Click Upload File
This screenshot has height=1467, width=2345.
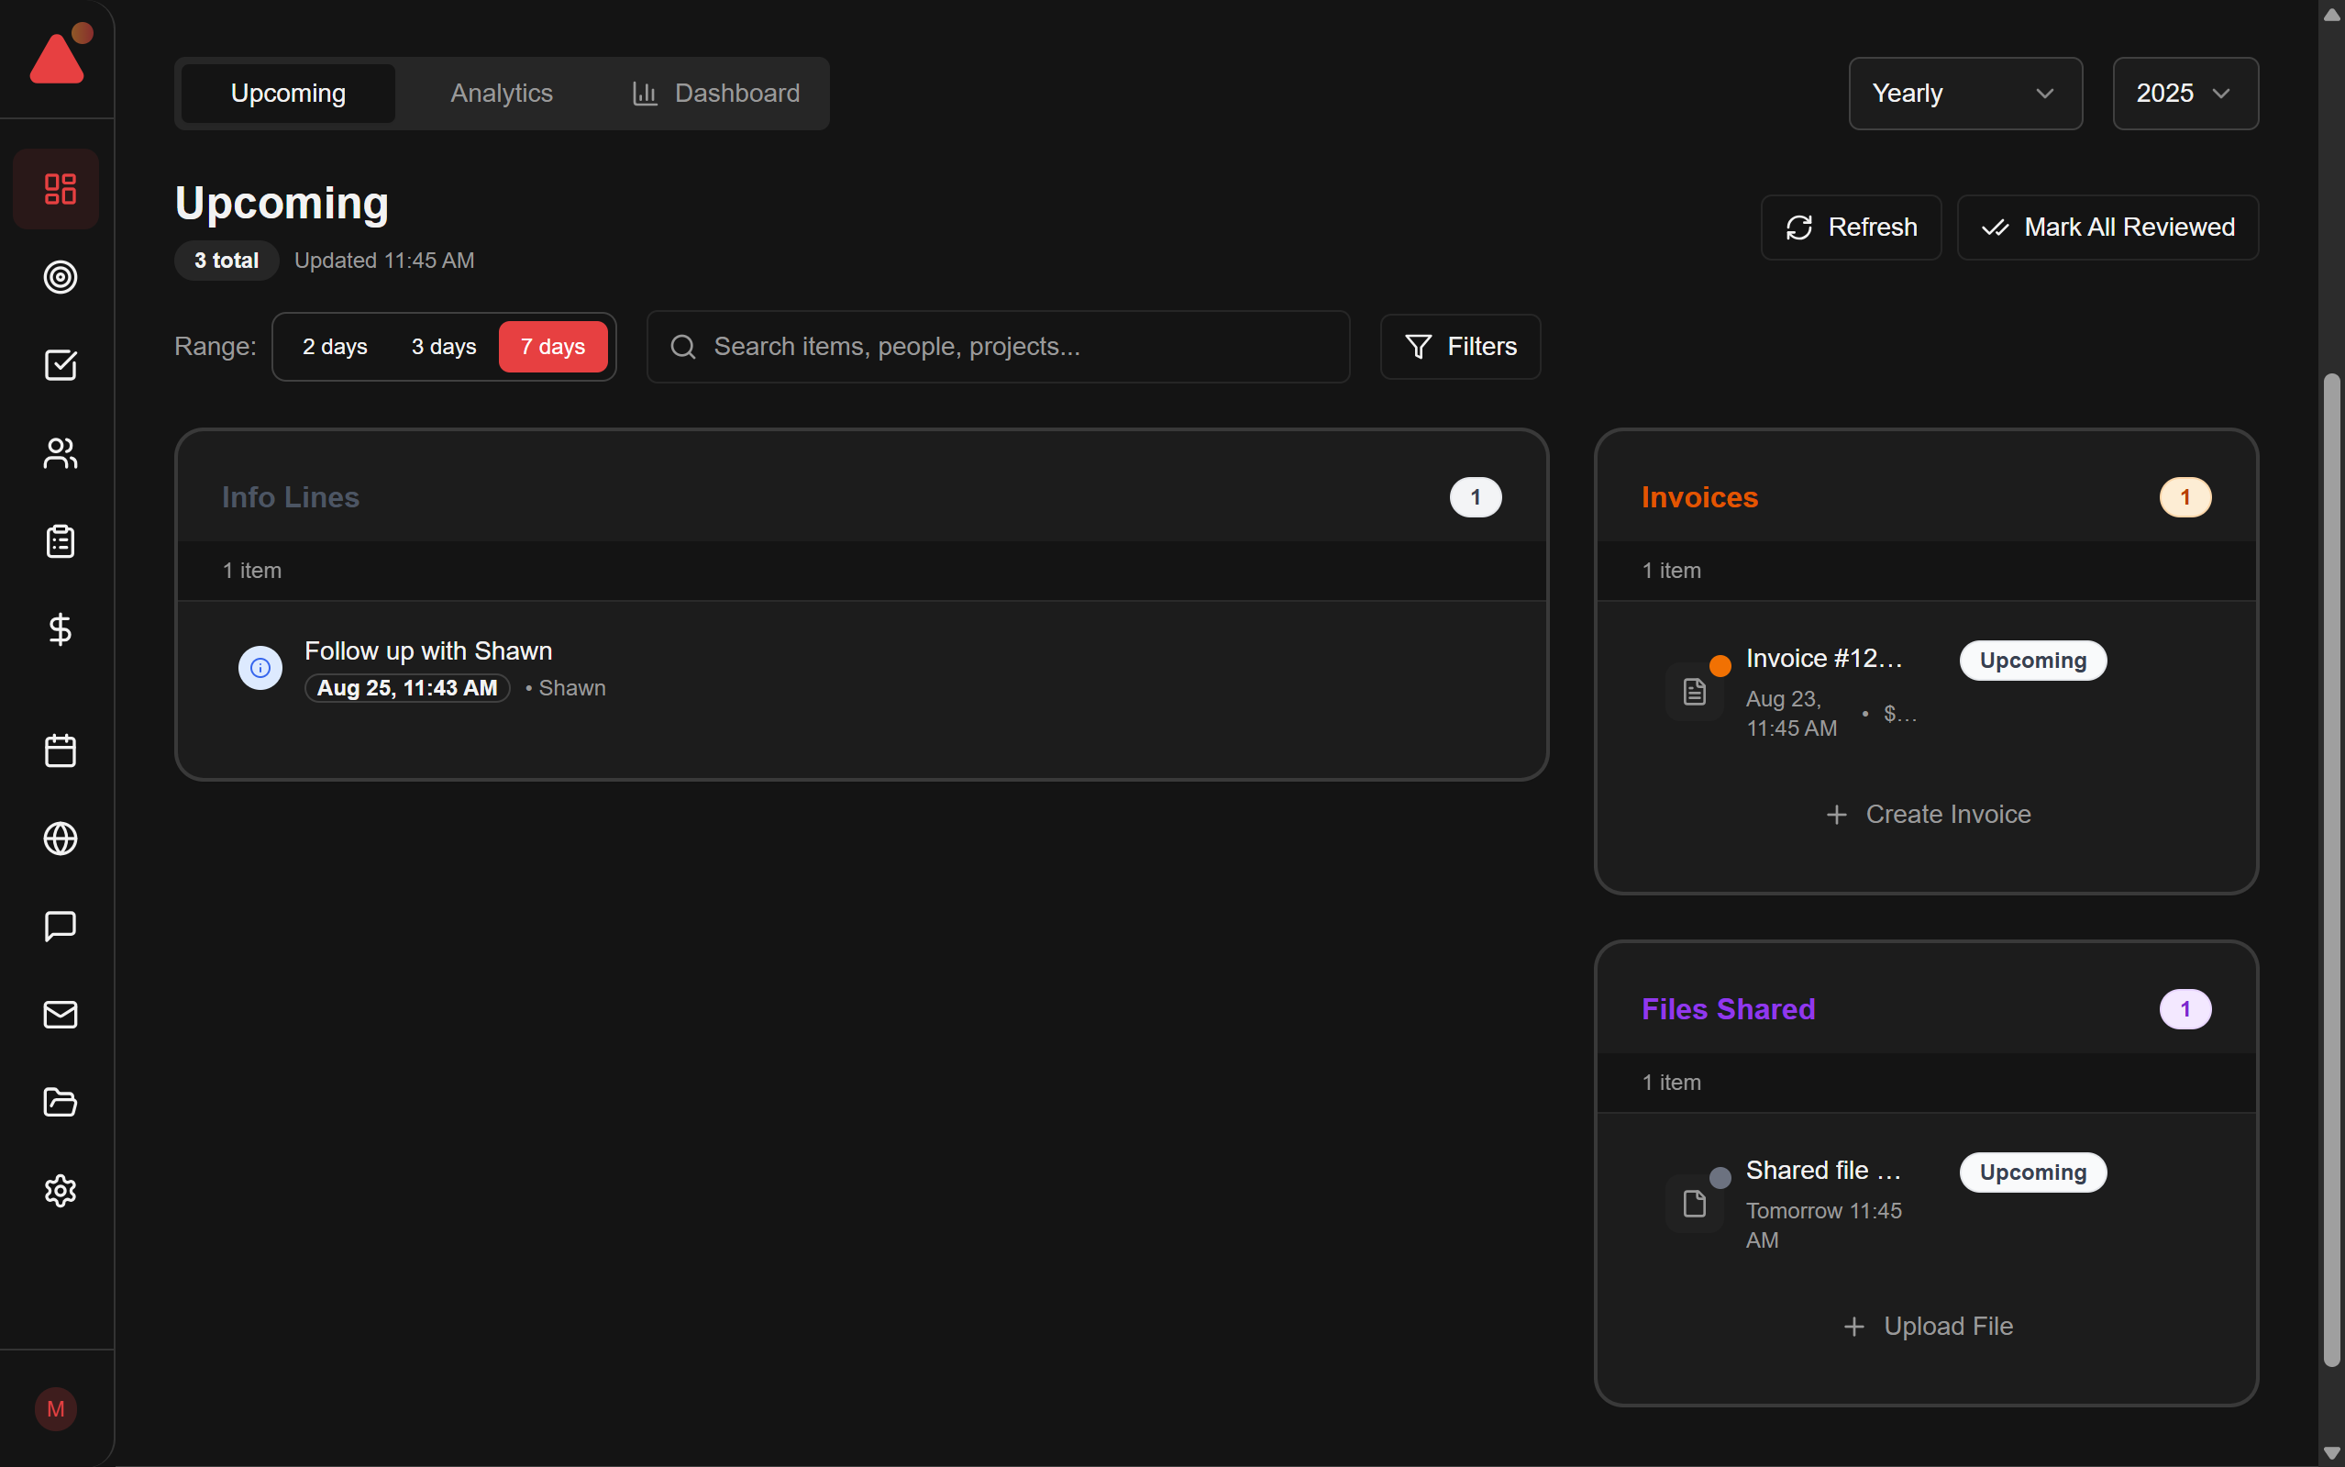(x=1927, y=1327)
